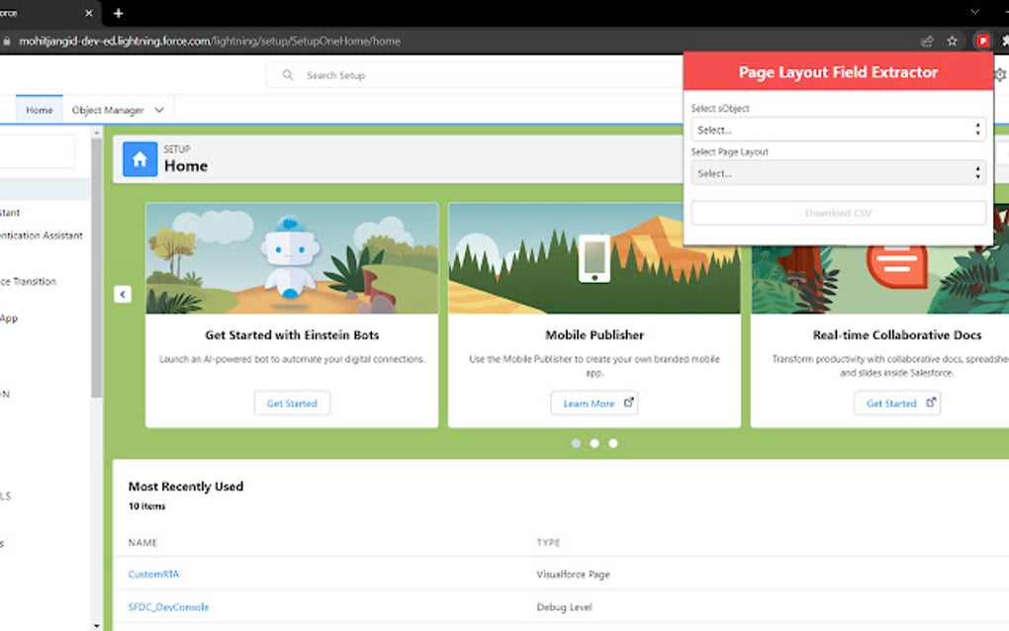1009x631 pixels.
Task: Switch to the Object Manager tab
Action: [x=109, y=110]
